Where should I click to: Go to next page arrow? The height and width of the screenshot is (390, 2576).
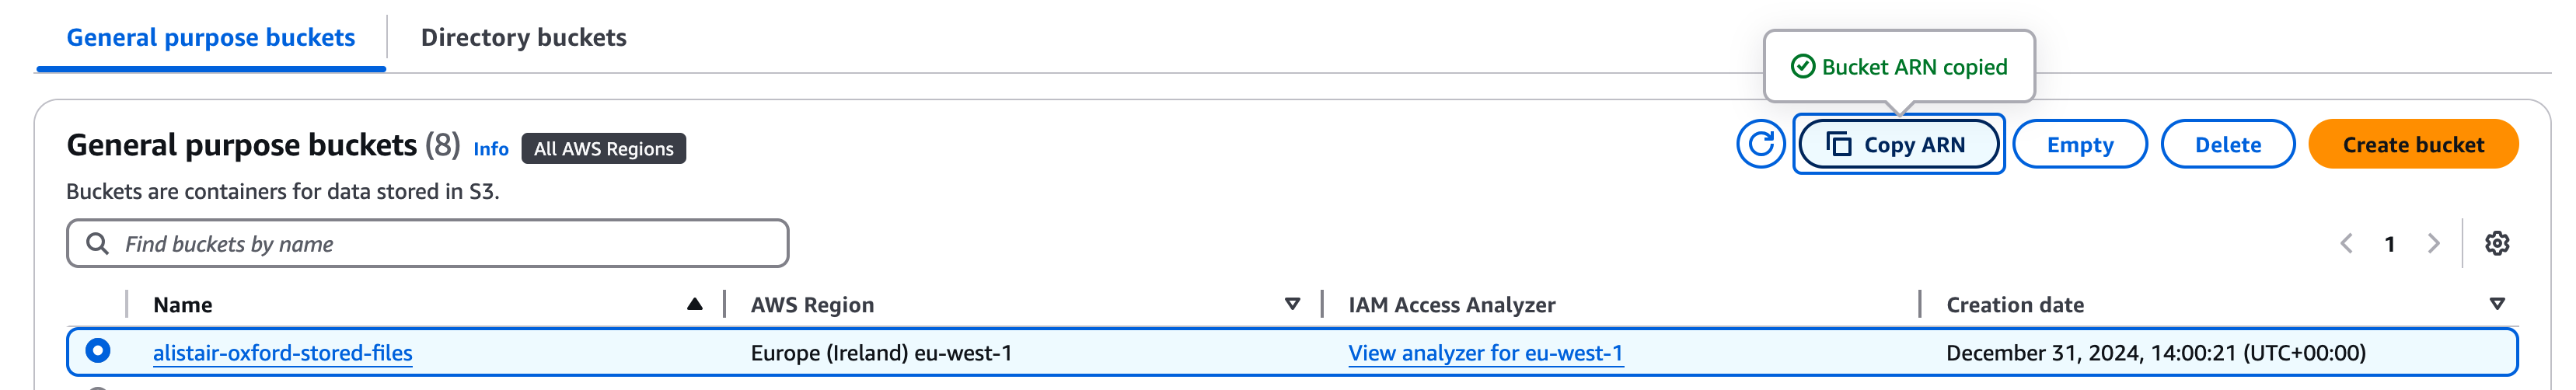[x=2433, y=243]
